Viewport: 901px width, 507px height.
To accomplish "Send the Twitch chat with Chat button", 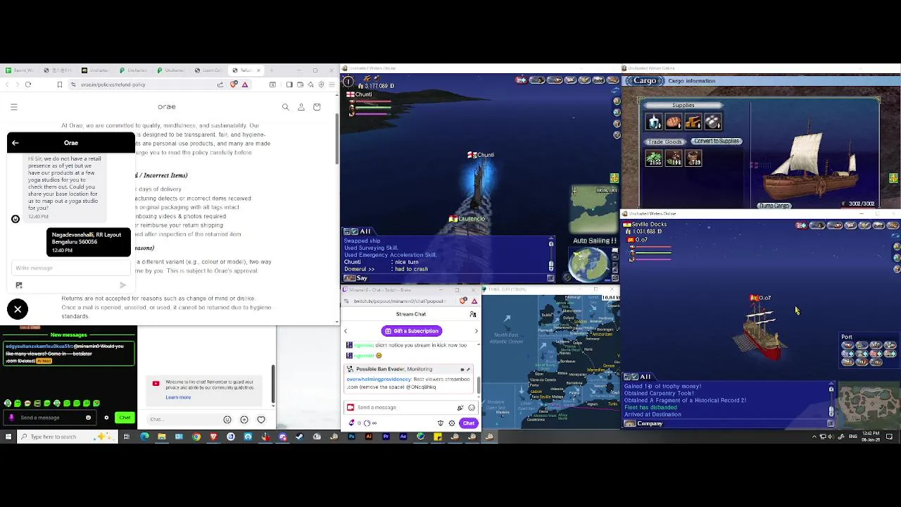I will [x=469, y=423].
